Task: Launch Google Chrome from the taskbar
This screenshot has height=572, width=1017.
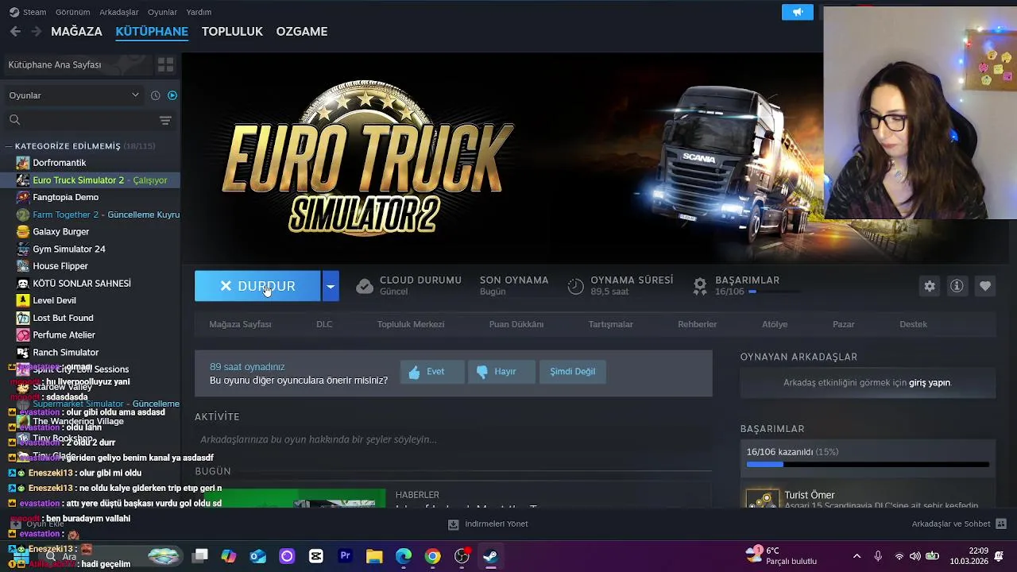Action: 432,556
